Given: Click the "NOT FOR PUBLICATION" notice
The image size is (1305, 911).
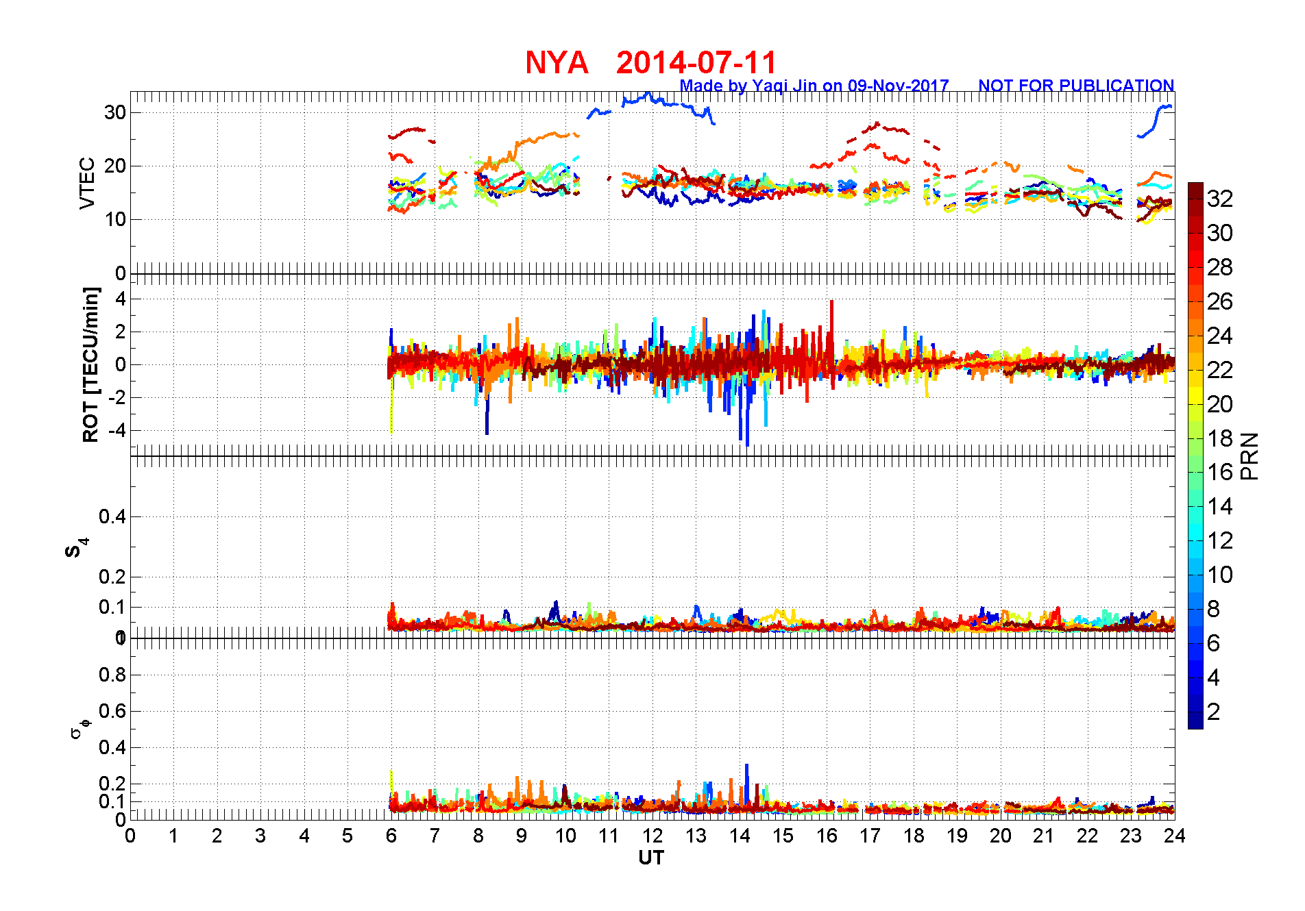Looking at the screenshot, I should (1076, 86).
